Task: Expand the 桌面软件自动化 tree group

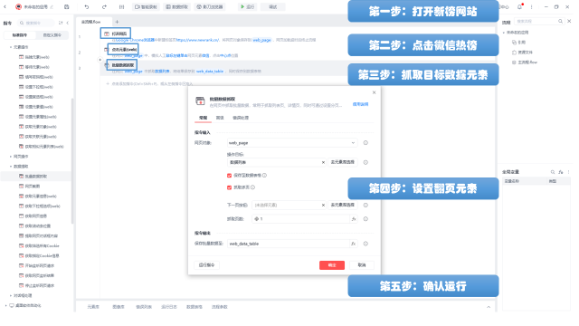Action: tap(5, 305)
